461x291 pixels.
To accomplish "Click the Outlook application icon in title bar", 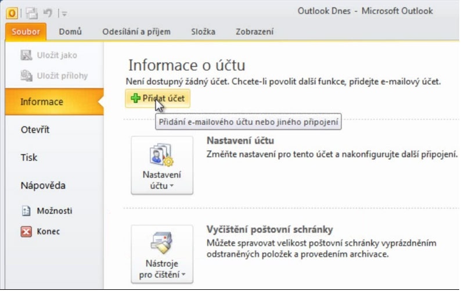I will tap(11, 12).
